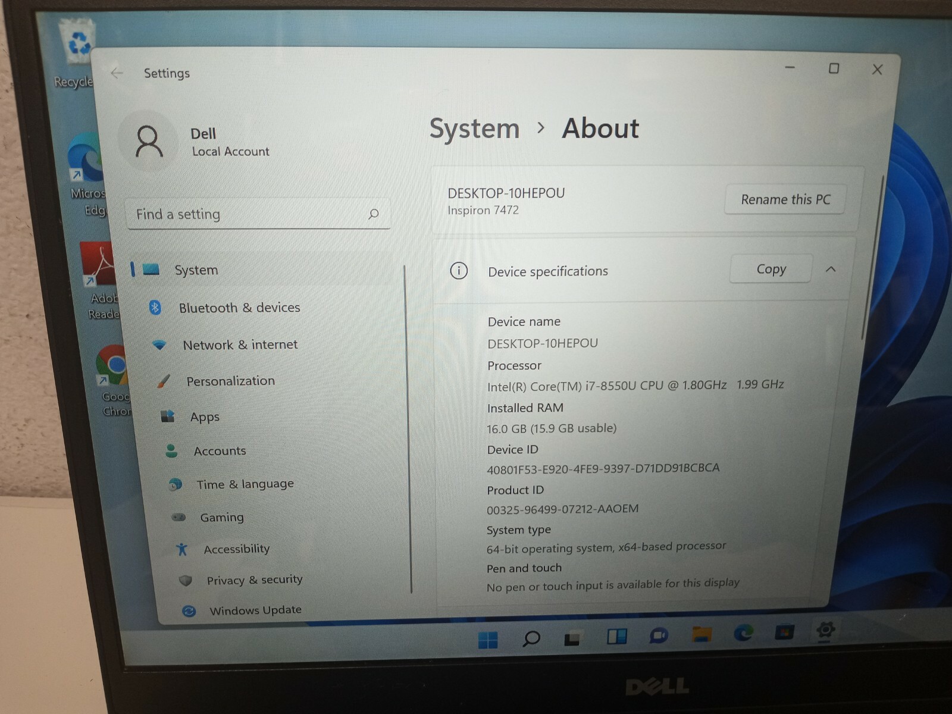
Task: Select the Recycle Bin desktop icon
Action: (x=77, y=54)
